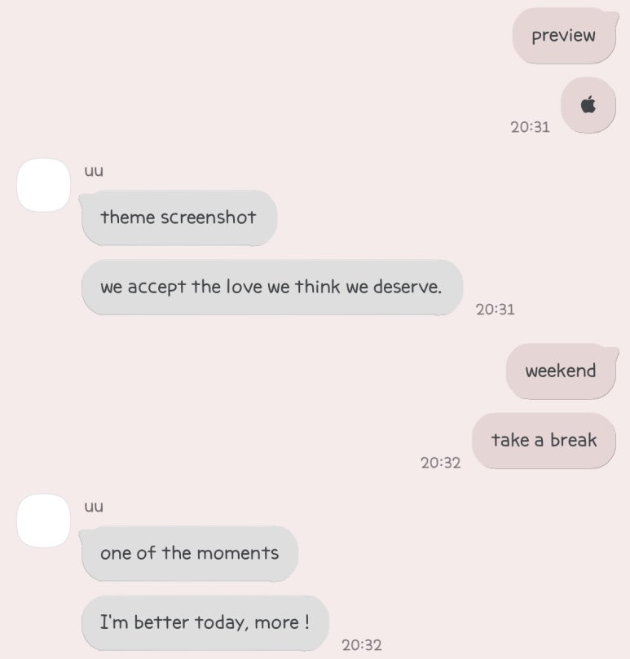The width and height of the screenshot is (630, 659).
Task: Select the 'weekend' message bubble
Action: click(562, 371)
